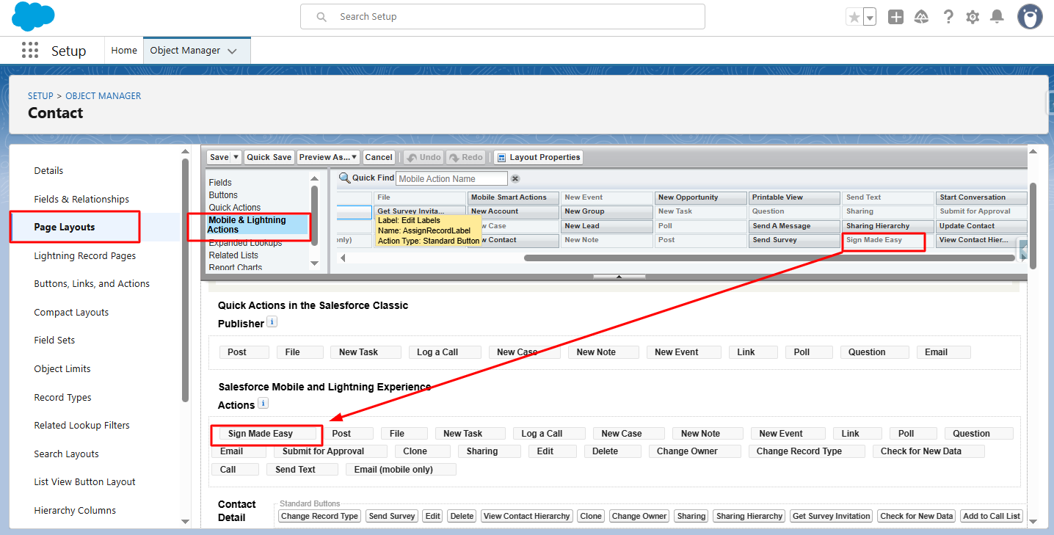Click the info icon next to Publisher
The height and width of the screenshot is (535, 1054).
point(272,322)
